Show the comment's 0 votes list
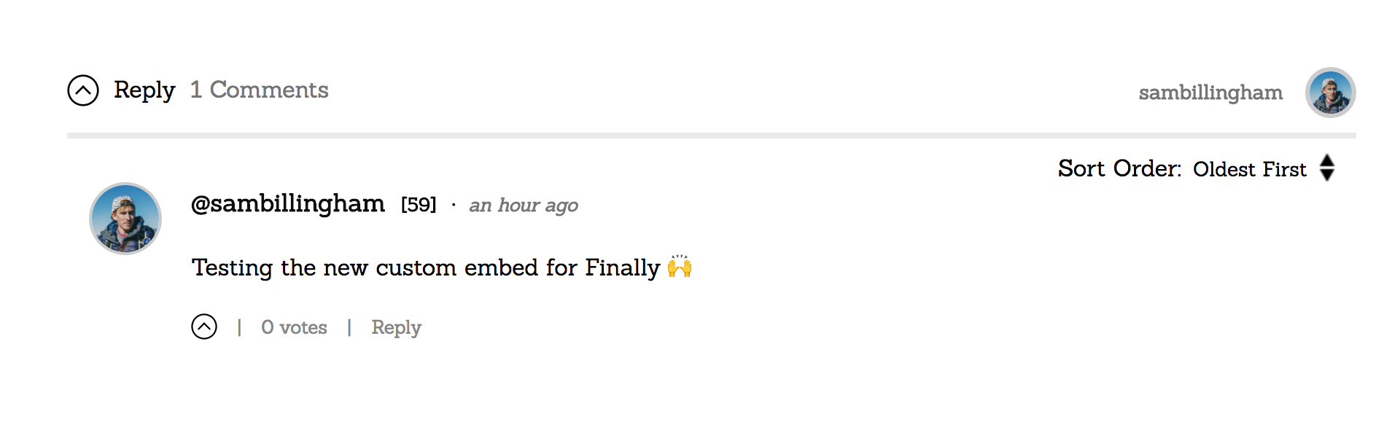Screen dimensions: 1384x430 294,327
